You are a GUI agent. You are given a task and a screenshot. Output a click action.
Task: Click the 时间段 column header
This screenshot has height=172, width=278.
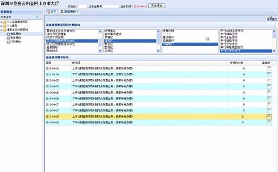pos(76,63)
